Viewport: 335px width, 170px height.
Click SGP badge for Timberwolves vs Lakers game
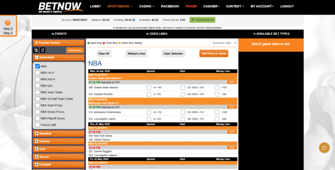point(232,107)
